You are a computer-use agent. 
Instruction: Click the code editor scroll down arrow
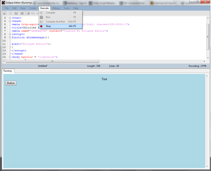208,58
